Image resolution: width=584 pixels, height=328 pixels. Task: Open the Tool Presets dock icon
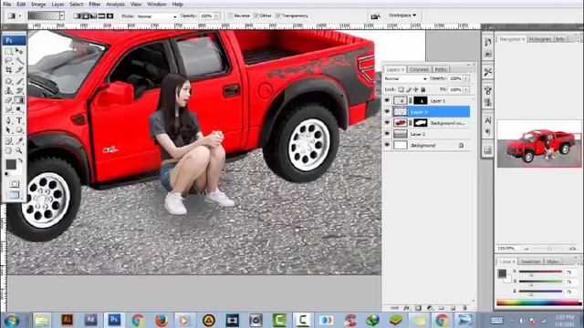pyautogui.click(x=488, y=72)
